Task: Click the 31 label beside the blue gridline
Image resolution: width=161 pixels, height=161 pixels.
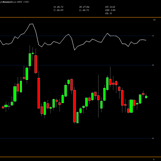Action: point(153,36)
